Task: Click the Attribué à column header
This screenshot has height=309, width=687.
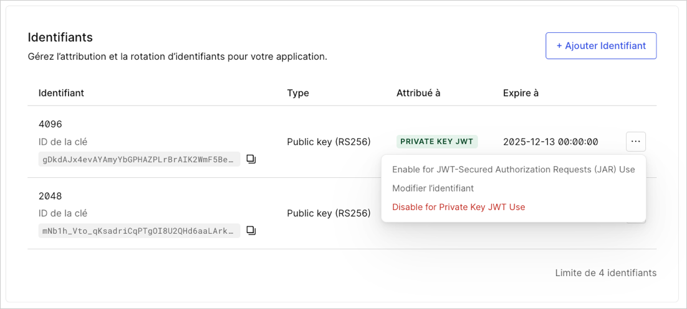Action: (418, 93)
